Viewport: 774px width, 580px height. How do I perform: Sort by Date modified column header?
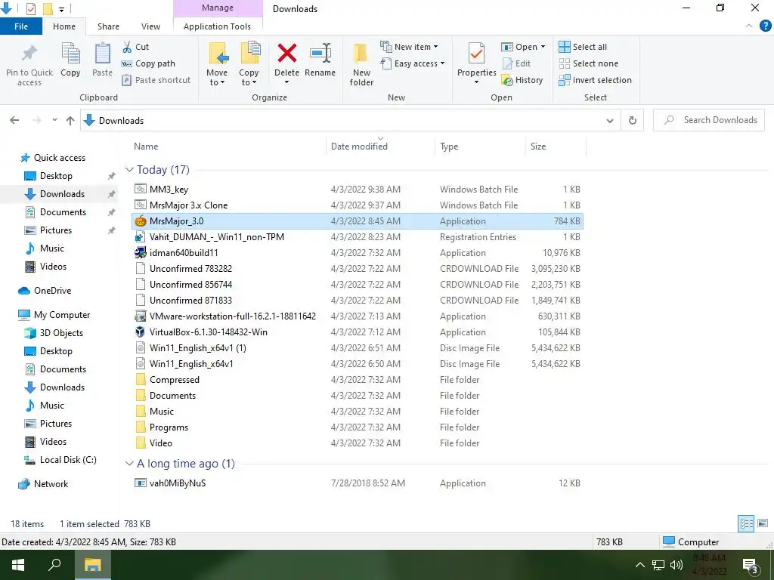coord(380,147)
